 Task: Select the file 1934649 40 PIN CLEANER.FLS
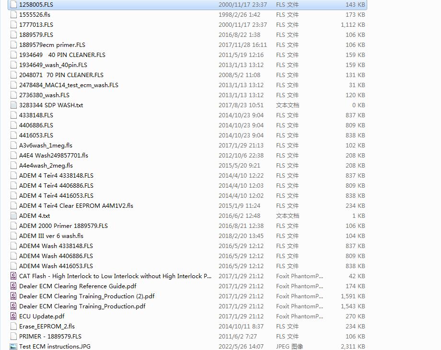point(62,55)
